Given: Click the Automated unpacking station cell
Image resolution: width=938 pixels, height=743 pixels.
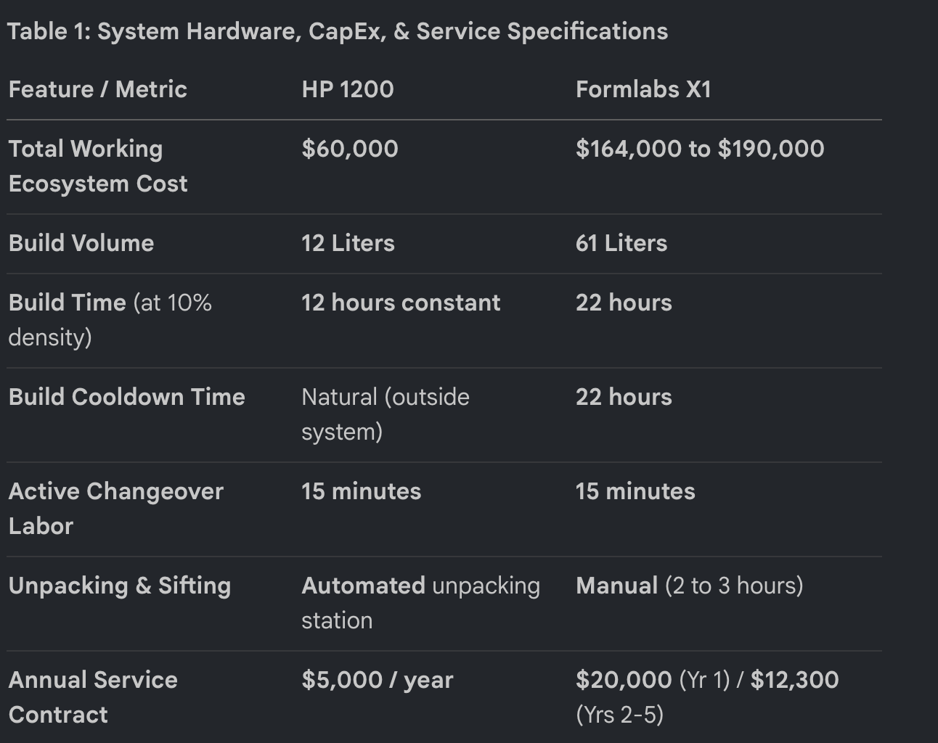Looking at the screenshot, I should coord(421,603).
